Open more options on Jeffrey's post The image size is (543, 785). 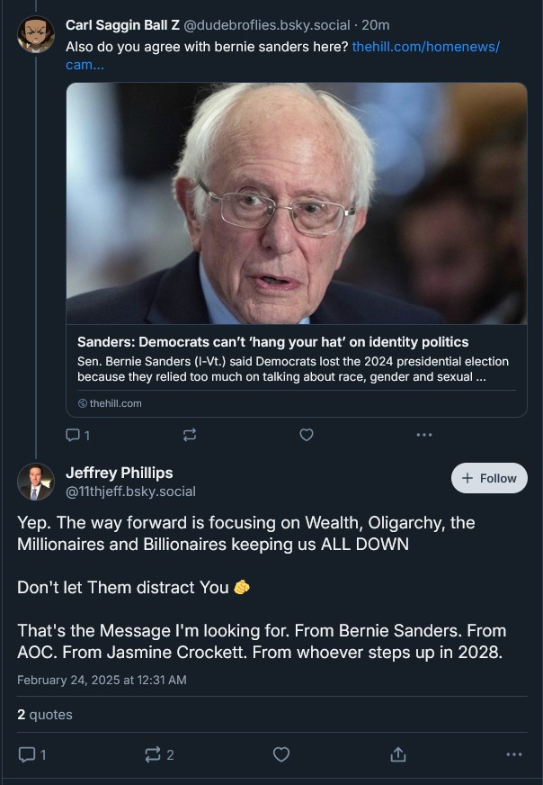point(514,754)
